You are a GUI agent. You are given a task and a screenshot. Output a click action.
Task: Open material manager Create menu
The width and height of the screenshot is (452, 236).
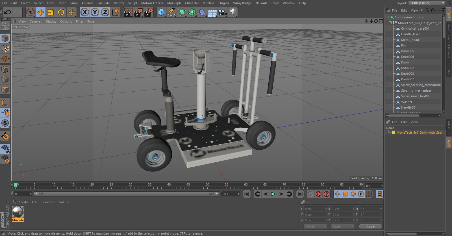(x=23, y=202)
